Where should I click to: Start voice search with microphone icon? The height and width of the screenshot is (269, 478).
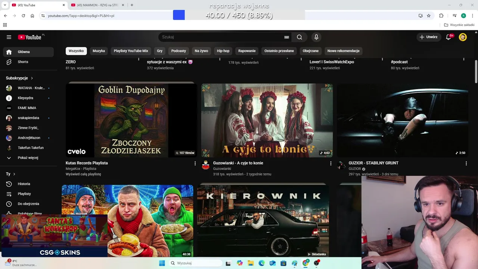(x=316, y=37)
